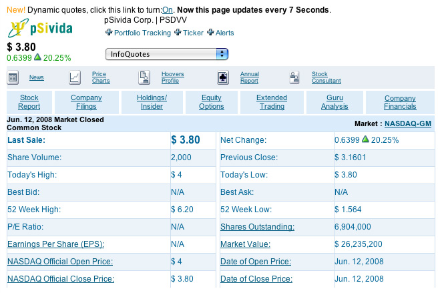
Task: Click the News newspaper icon
Action: click(x=13, y=77)
